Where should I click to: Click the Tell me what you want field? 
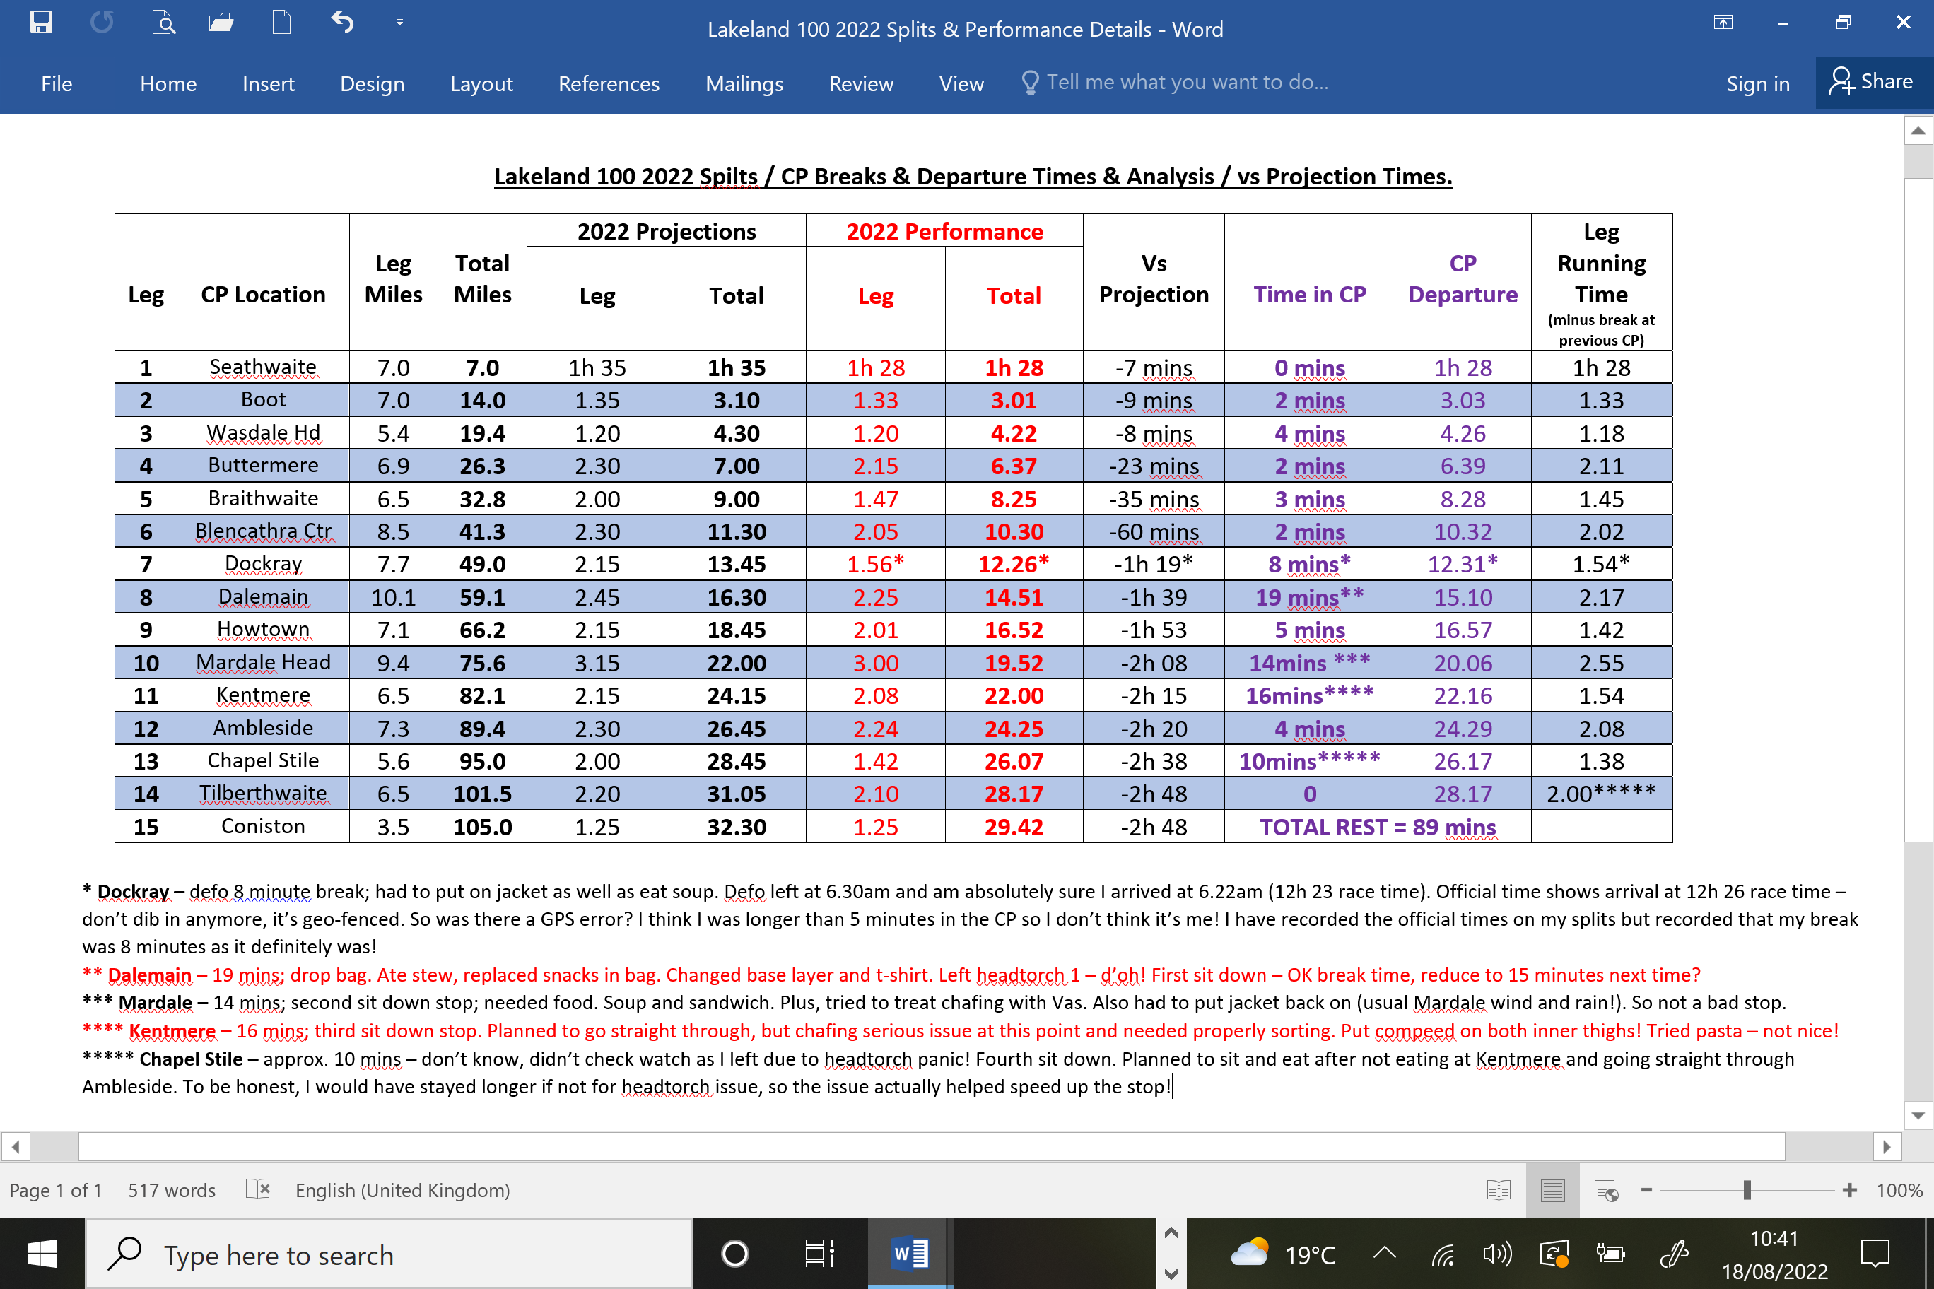point(1185,82)
